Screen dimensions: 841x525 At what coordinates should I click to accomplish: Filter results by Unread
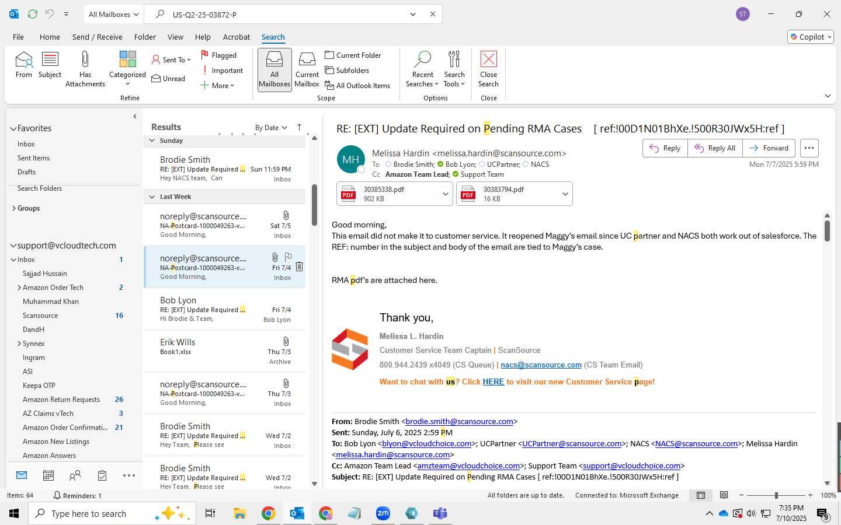click(168, 78)
